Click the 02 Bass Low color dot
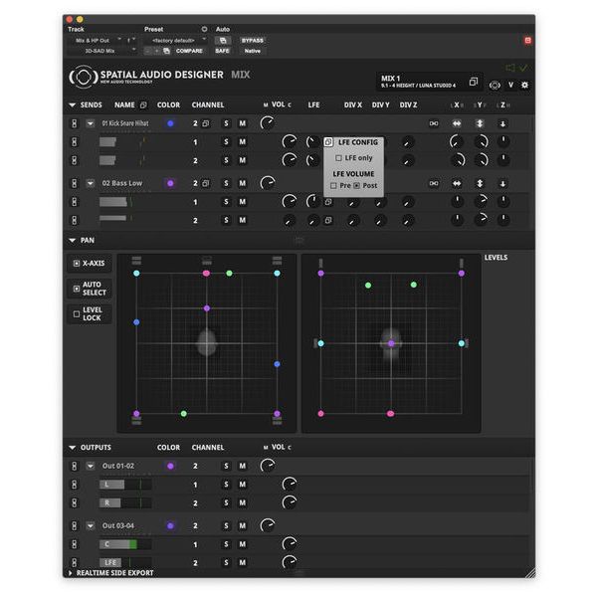Viewport: 597px width, 597px height. [x=170, y=183]
